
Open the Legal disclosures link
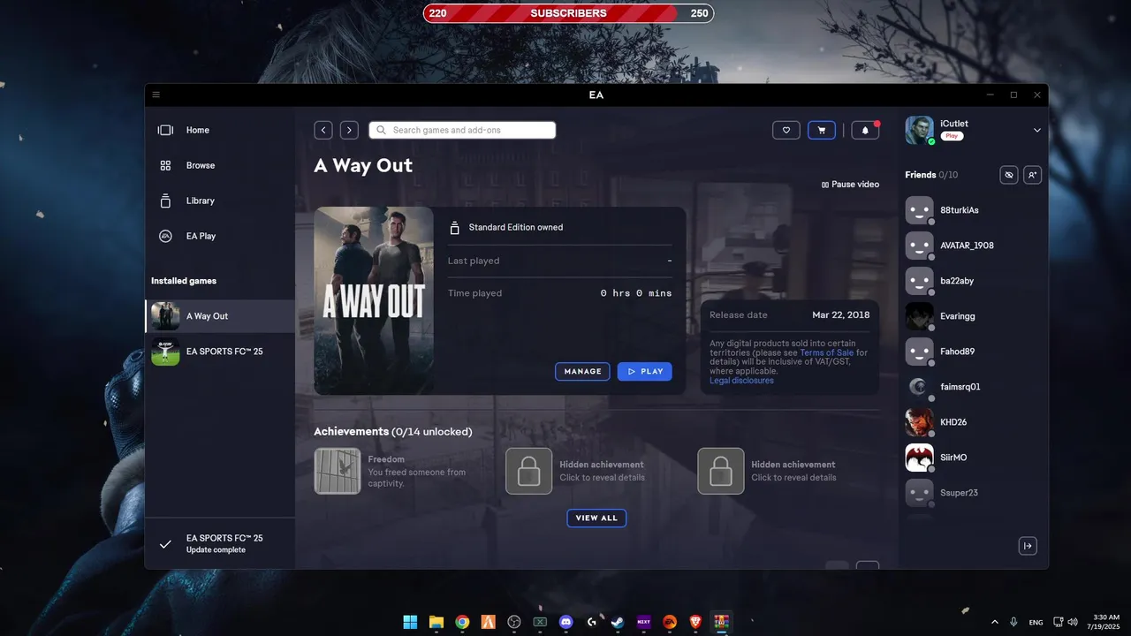point(741,381)
